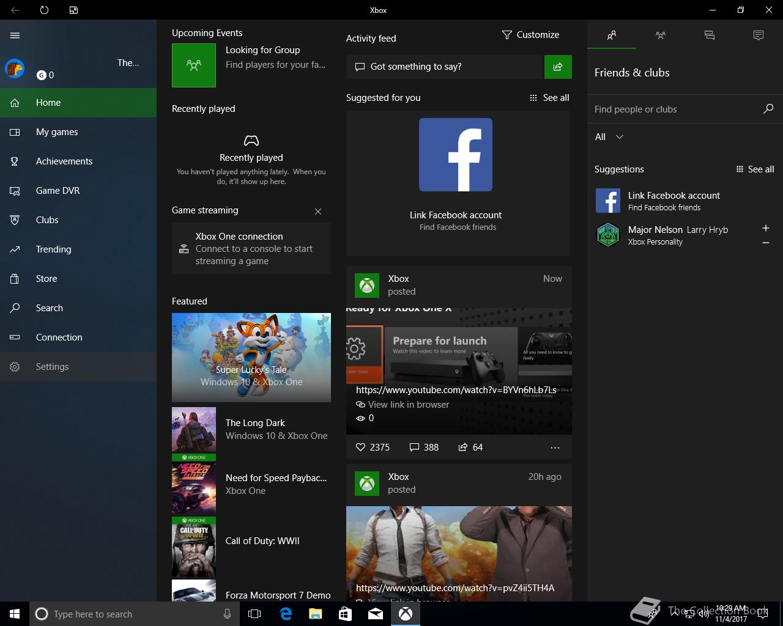Add Major Nelson as friend plus
Image resolution: width=783 pixels, height=626 pixels.
(766, 228)
